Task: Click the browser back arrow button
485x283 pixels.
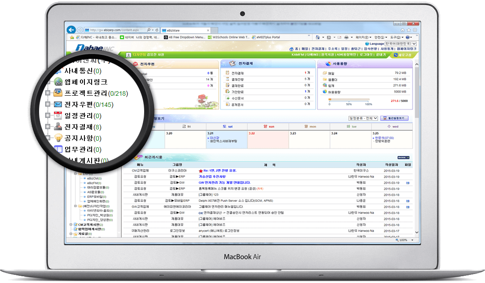Action: (x=71, y=30)
